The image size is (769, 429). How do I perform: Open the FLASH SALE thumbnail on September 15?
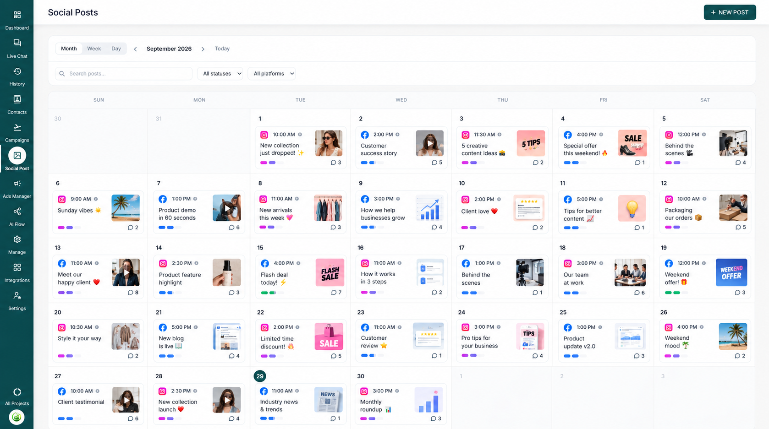[x=330, y=272]
